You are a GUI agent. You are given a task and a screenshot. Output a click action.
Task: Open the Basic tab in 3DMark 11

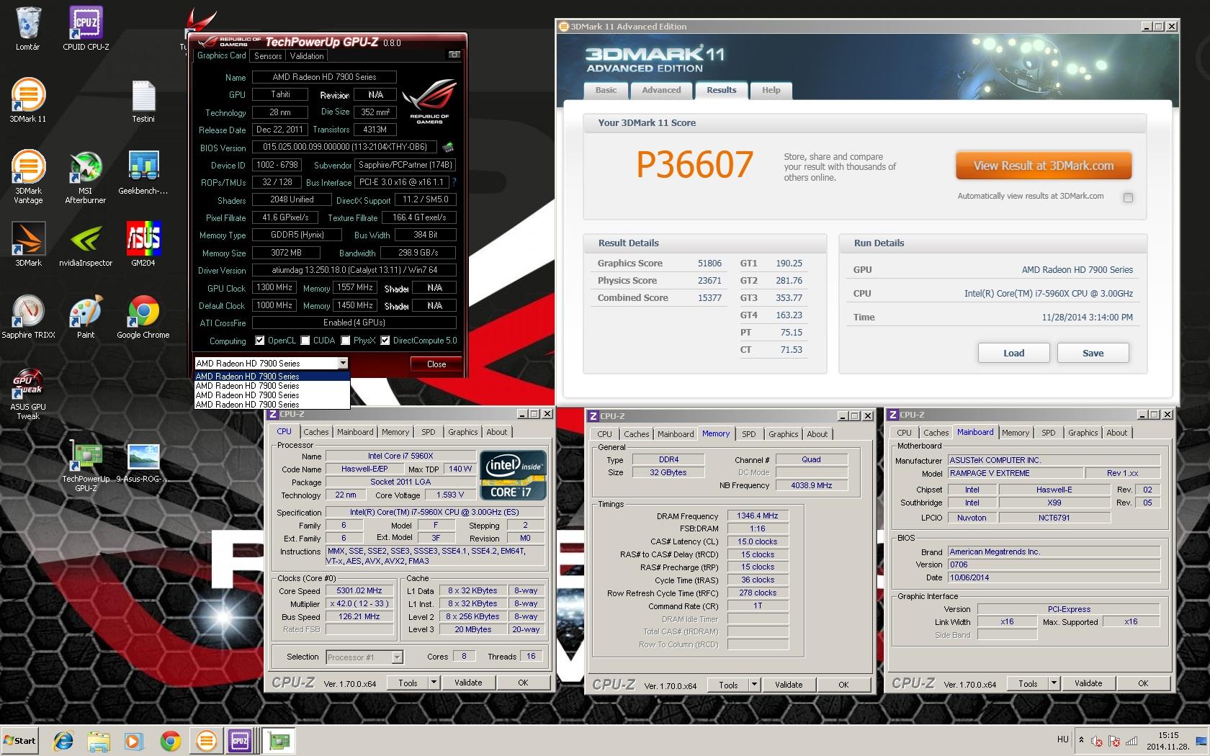[x=606, y=90]
